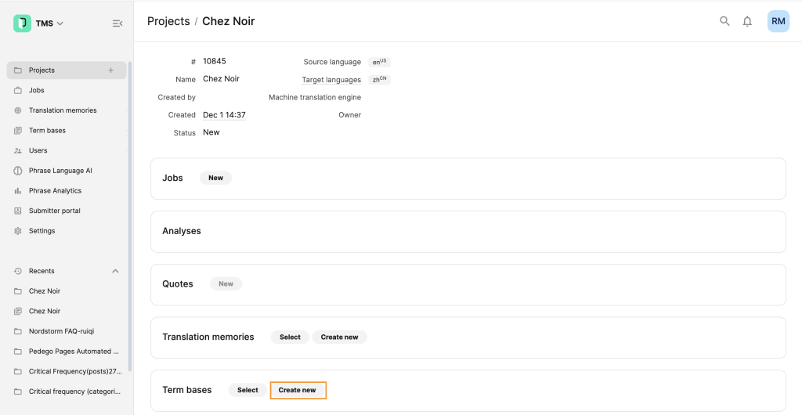
Task: Click the plus icon next to Projects
Action: point(110,70)
